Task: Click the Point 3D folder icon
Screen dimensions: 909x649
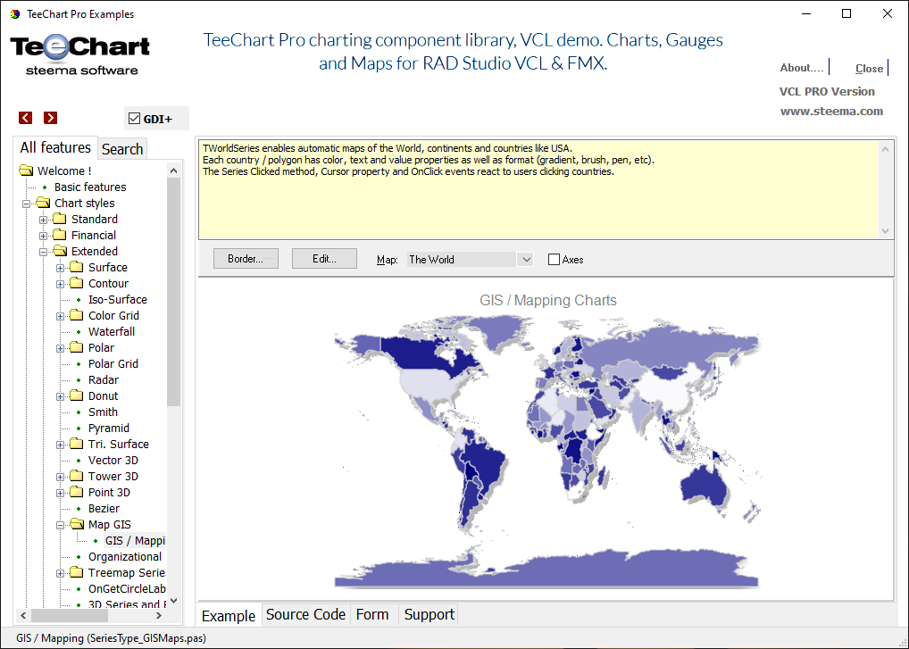Action: click(77, 491)
